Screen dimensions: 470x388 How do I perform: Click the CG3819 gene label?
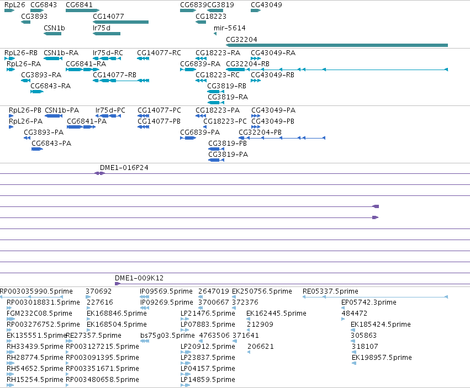tap(220, 5)
